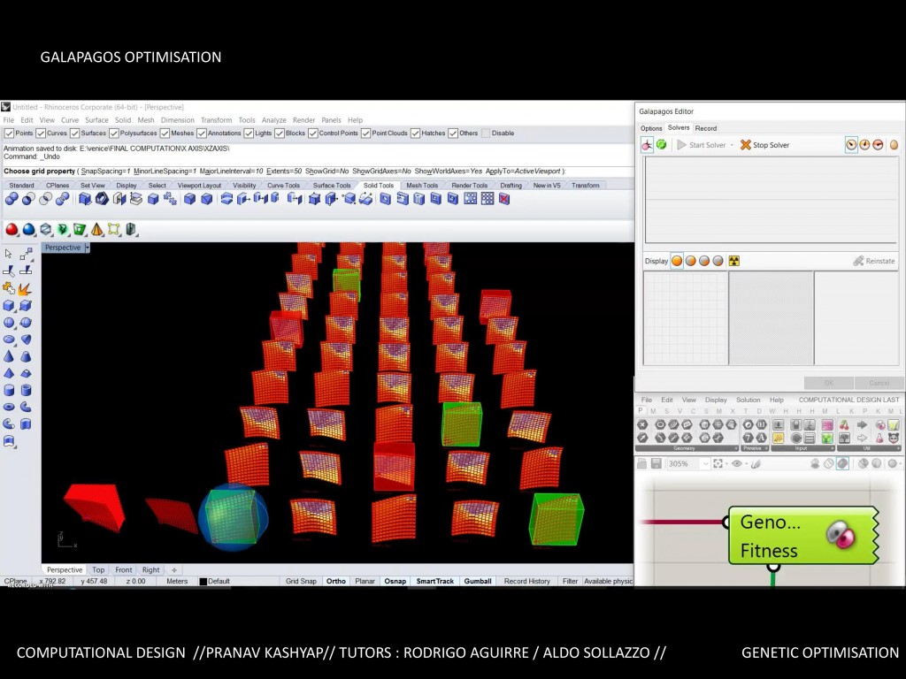
Task: Expand the Geometry panel in Grasshopper ribbon
Action: coord(735,448)
